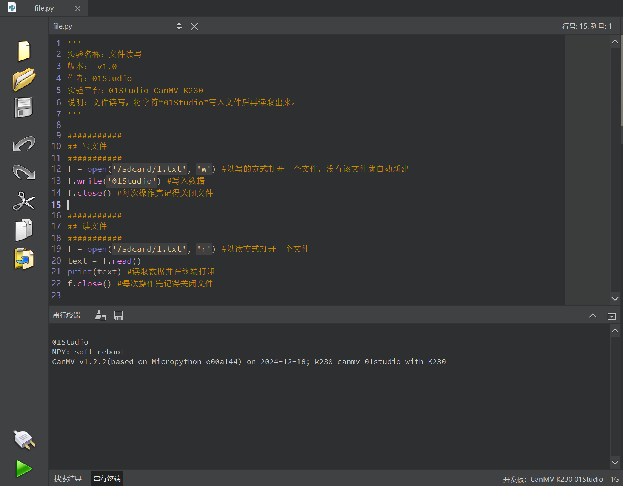Click the editor scroll up arrow
This screenshot has width=623, height=486.
tap(615, 42)
